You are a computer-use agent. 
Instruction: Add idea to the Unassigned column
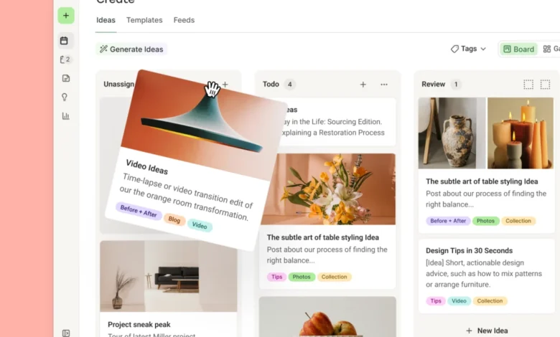click(225, 85)
